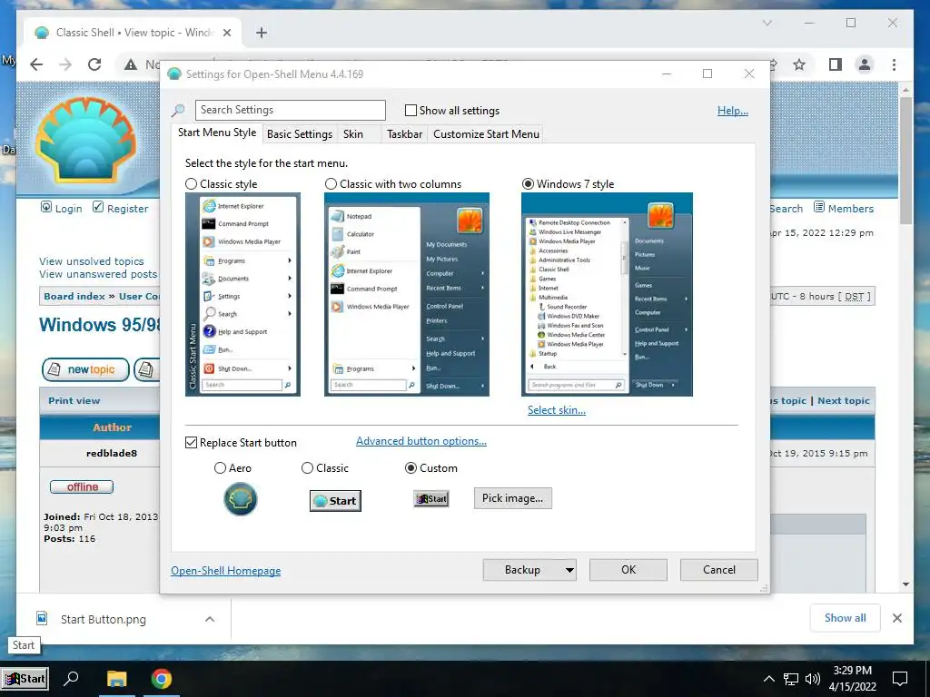The height and width of the screenshot is (697, 930).
Task: Confirm settings with the OK button
Action: (628, 570)
